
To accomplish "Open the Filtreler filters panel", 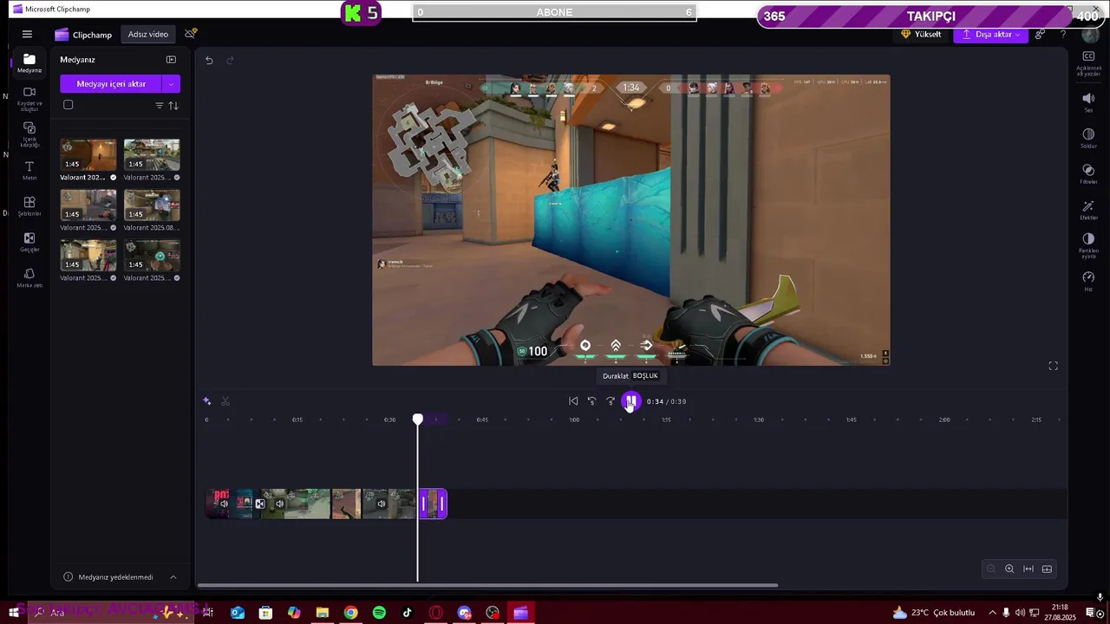I will (x=1088, y=174).
